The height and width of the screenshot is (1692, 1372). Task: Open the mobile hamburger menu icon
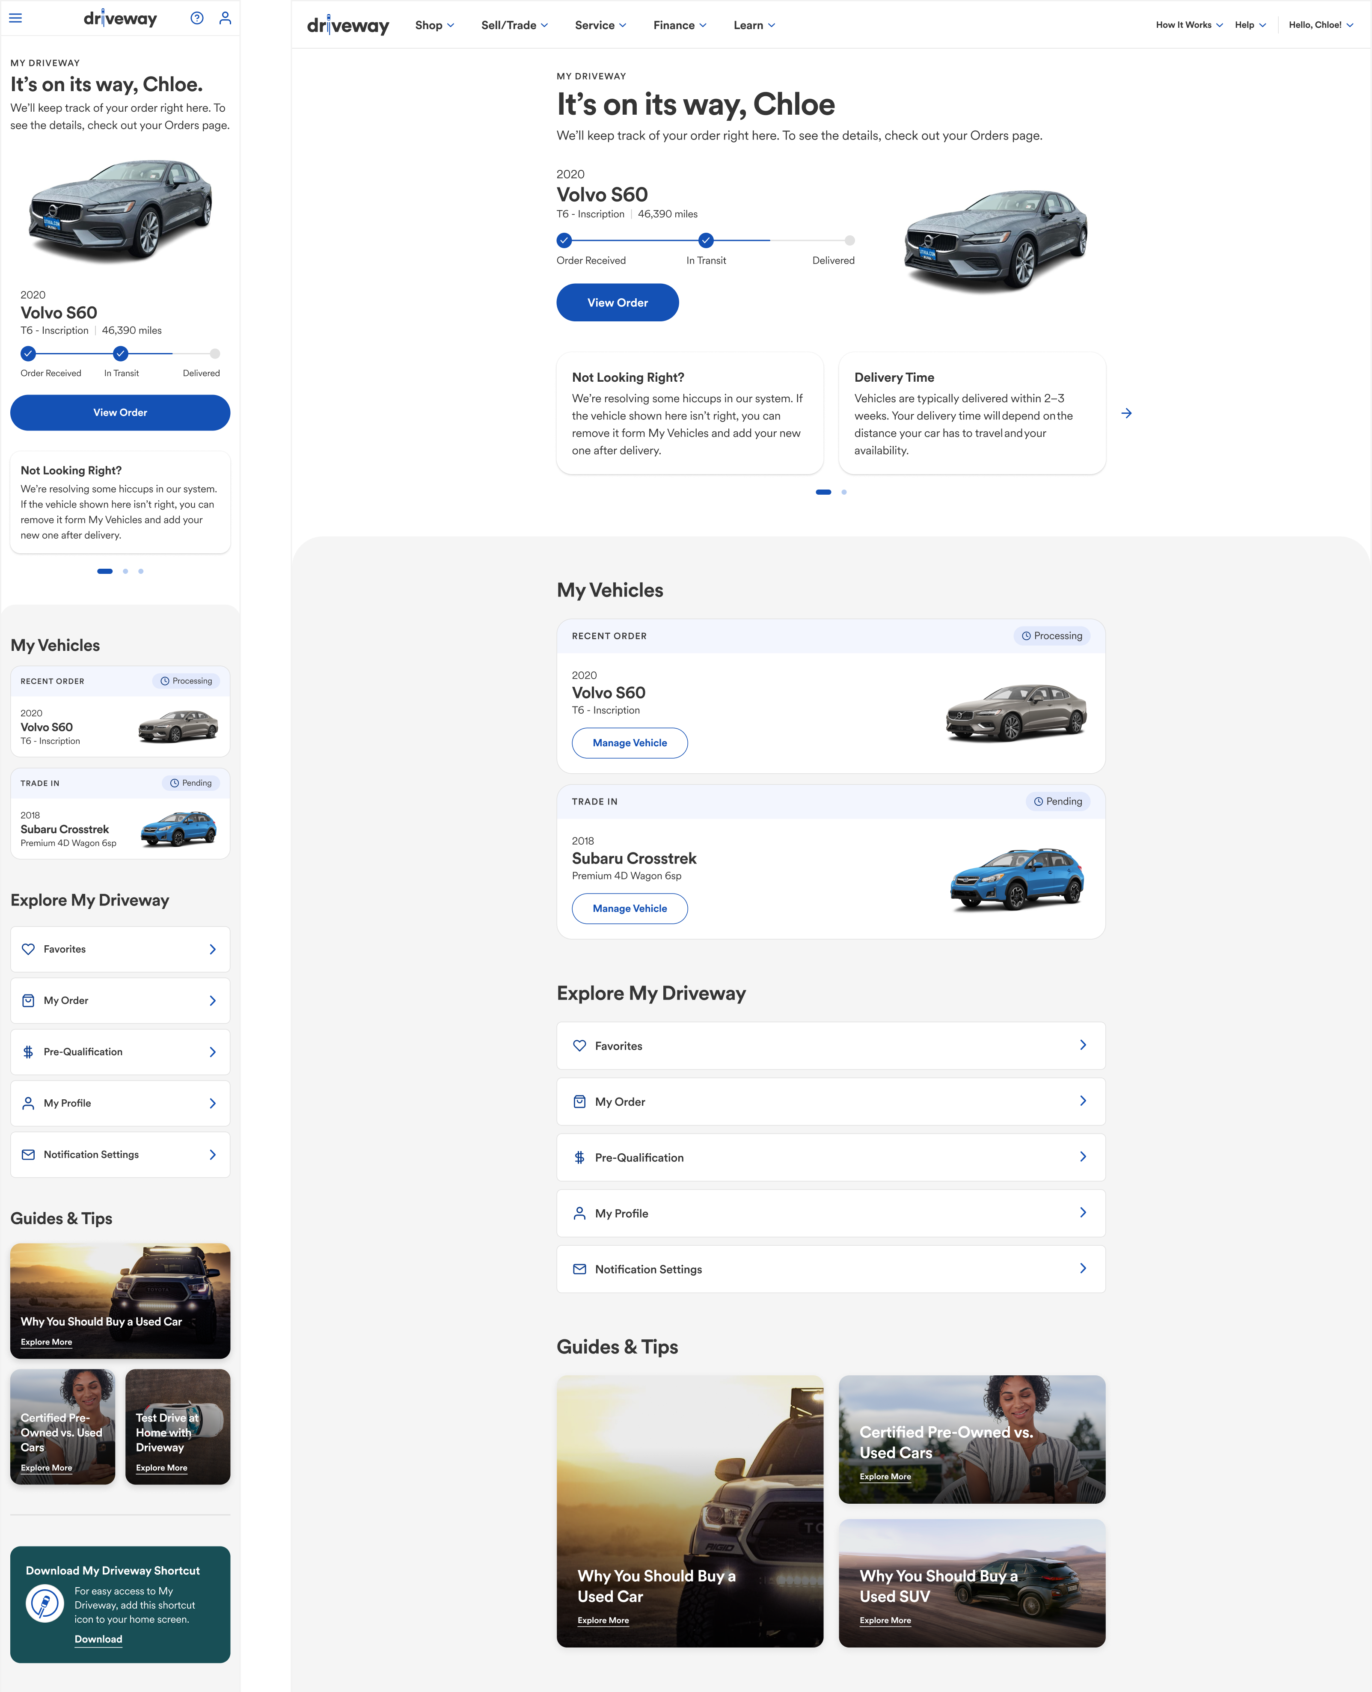(x=15, y=18)
